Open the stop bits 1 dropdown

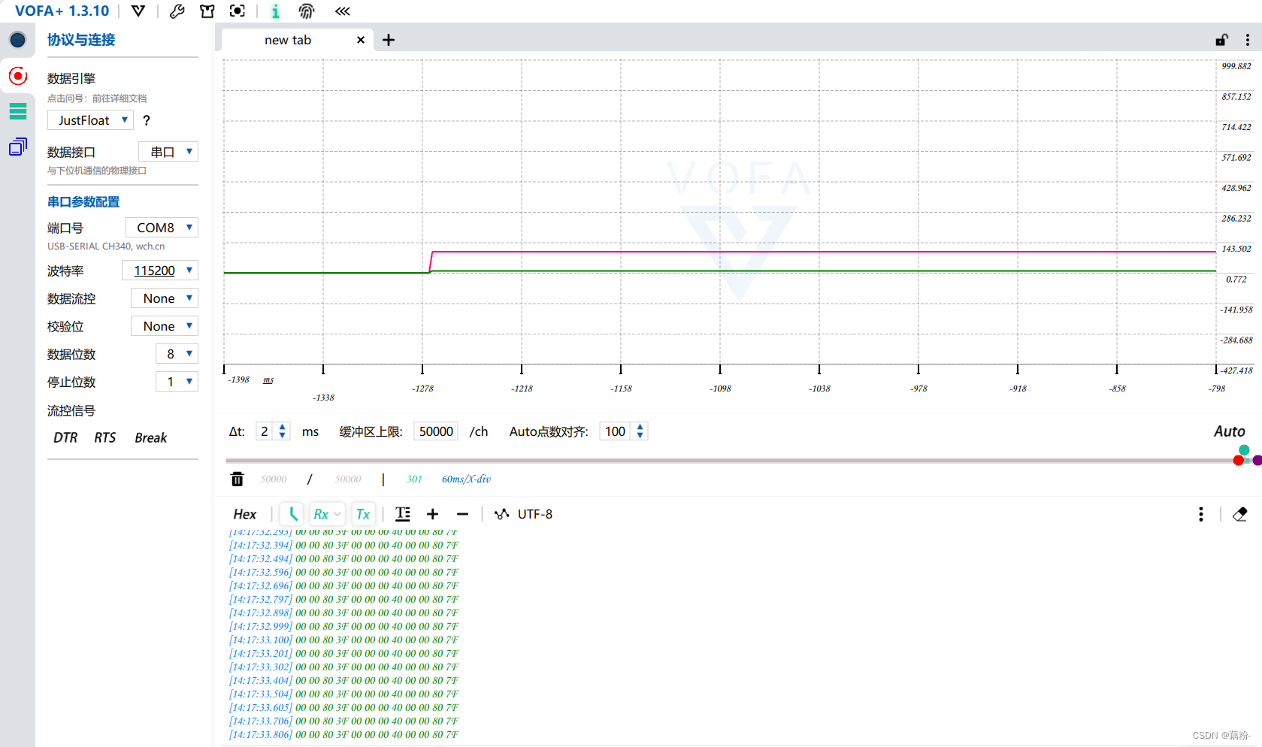pyautogui.click(x=177, y=382)
